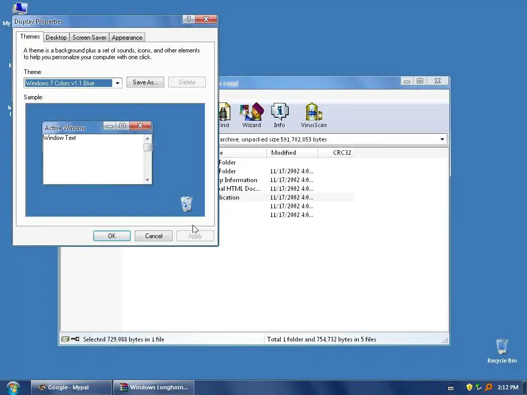Viewport: 527px width, 395px height.
Task: Minimize the WinRAR window
Action: pyautogui.click(x=407, y=81)
